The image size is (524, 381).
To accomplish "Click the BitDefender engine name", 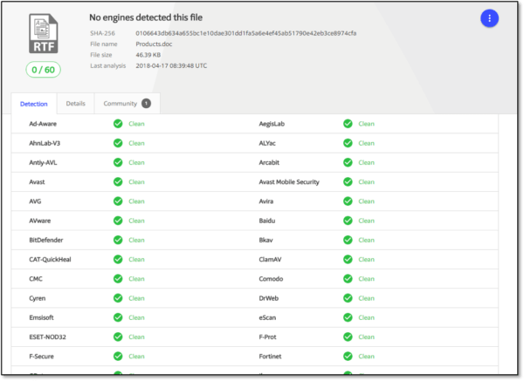I will [45, 240].
